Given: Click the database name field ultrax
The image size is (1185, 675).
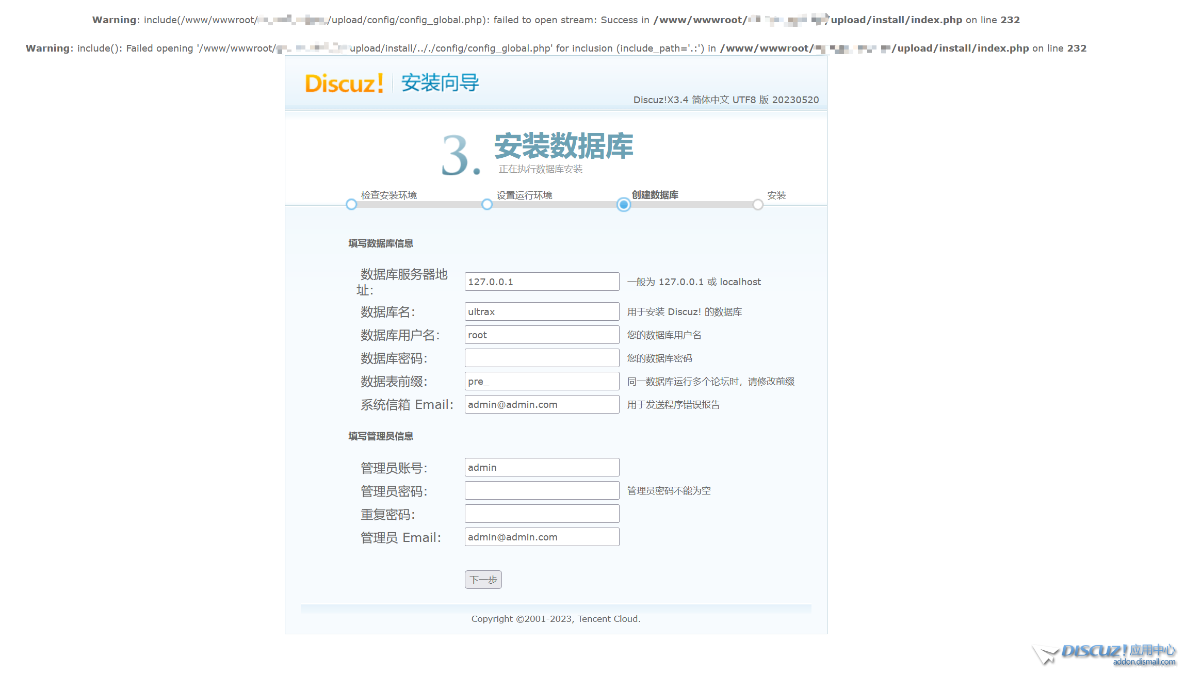Looking at the screenshot, I should [542, 311].
